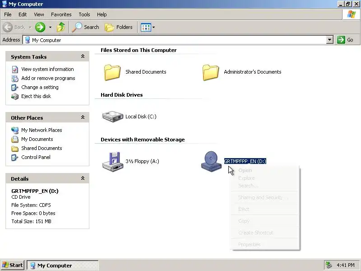Select the Shared Documents folder icon
The image size is (361, 271).
(112, 72)
